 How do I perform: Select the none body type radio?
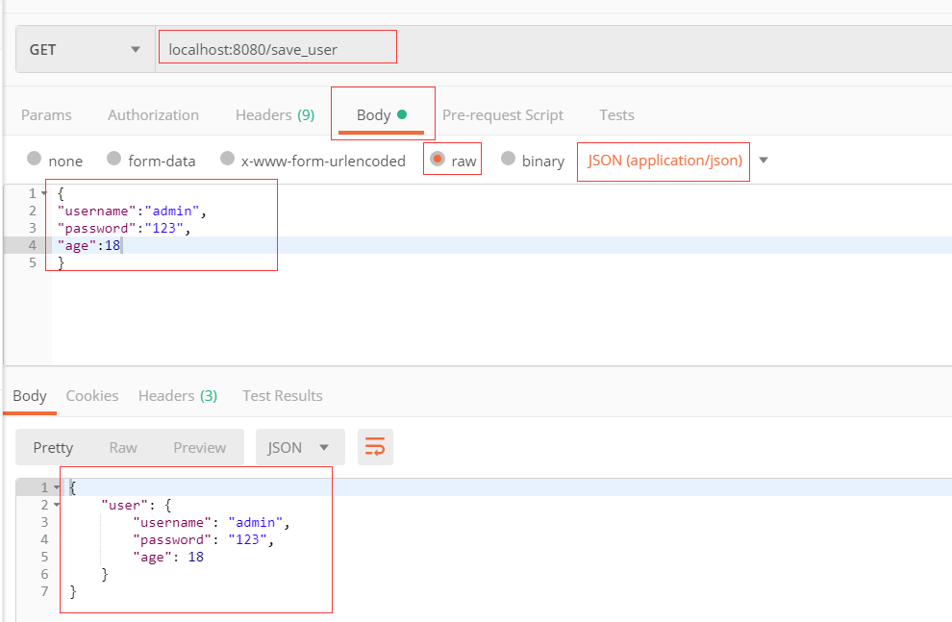coord(34,159)
